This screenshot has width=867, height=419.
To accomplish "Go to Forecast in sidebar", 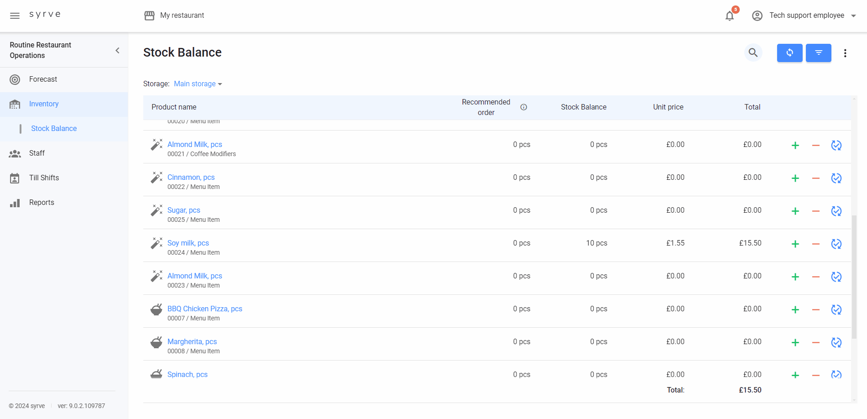I will (43, 79).
